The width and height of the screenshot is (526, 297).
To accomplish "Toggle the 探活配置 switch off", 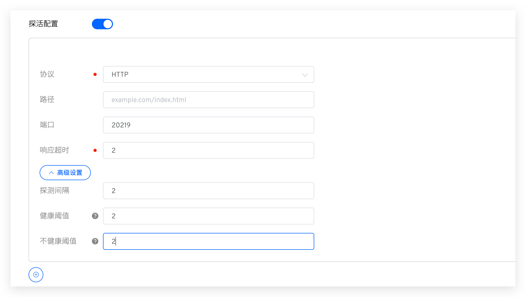I will pos(102,24).
